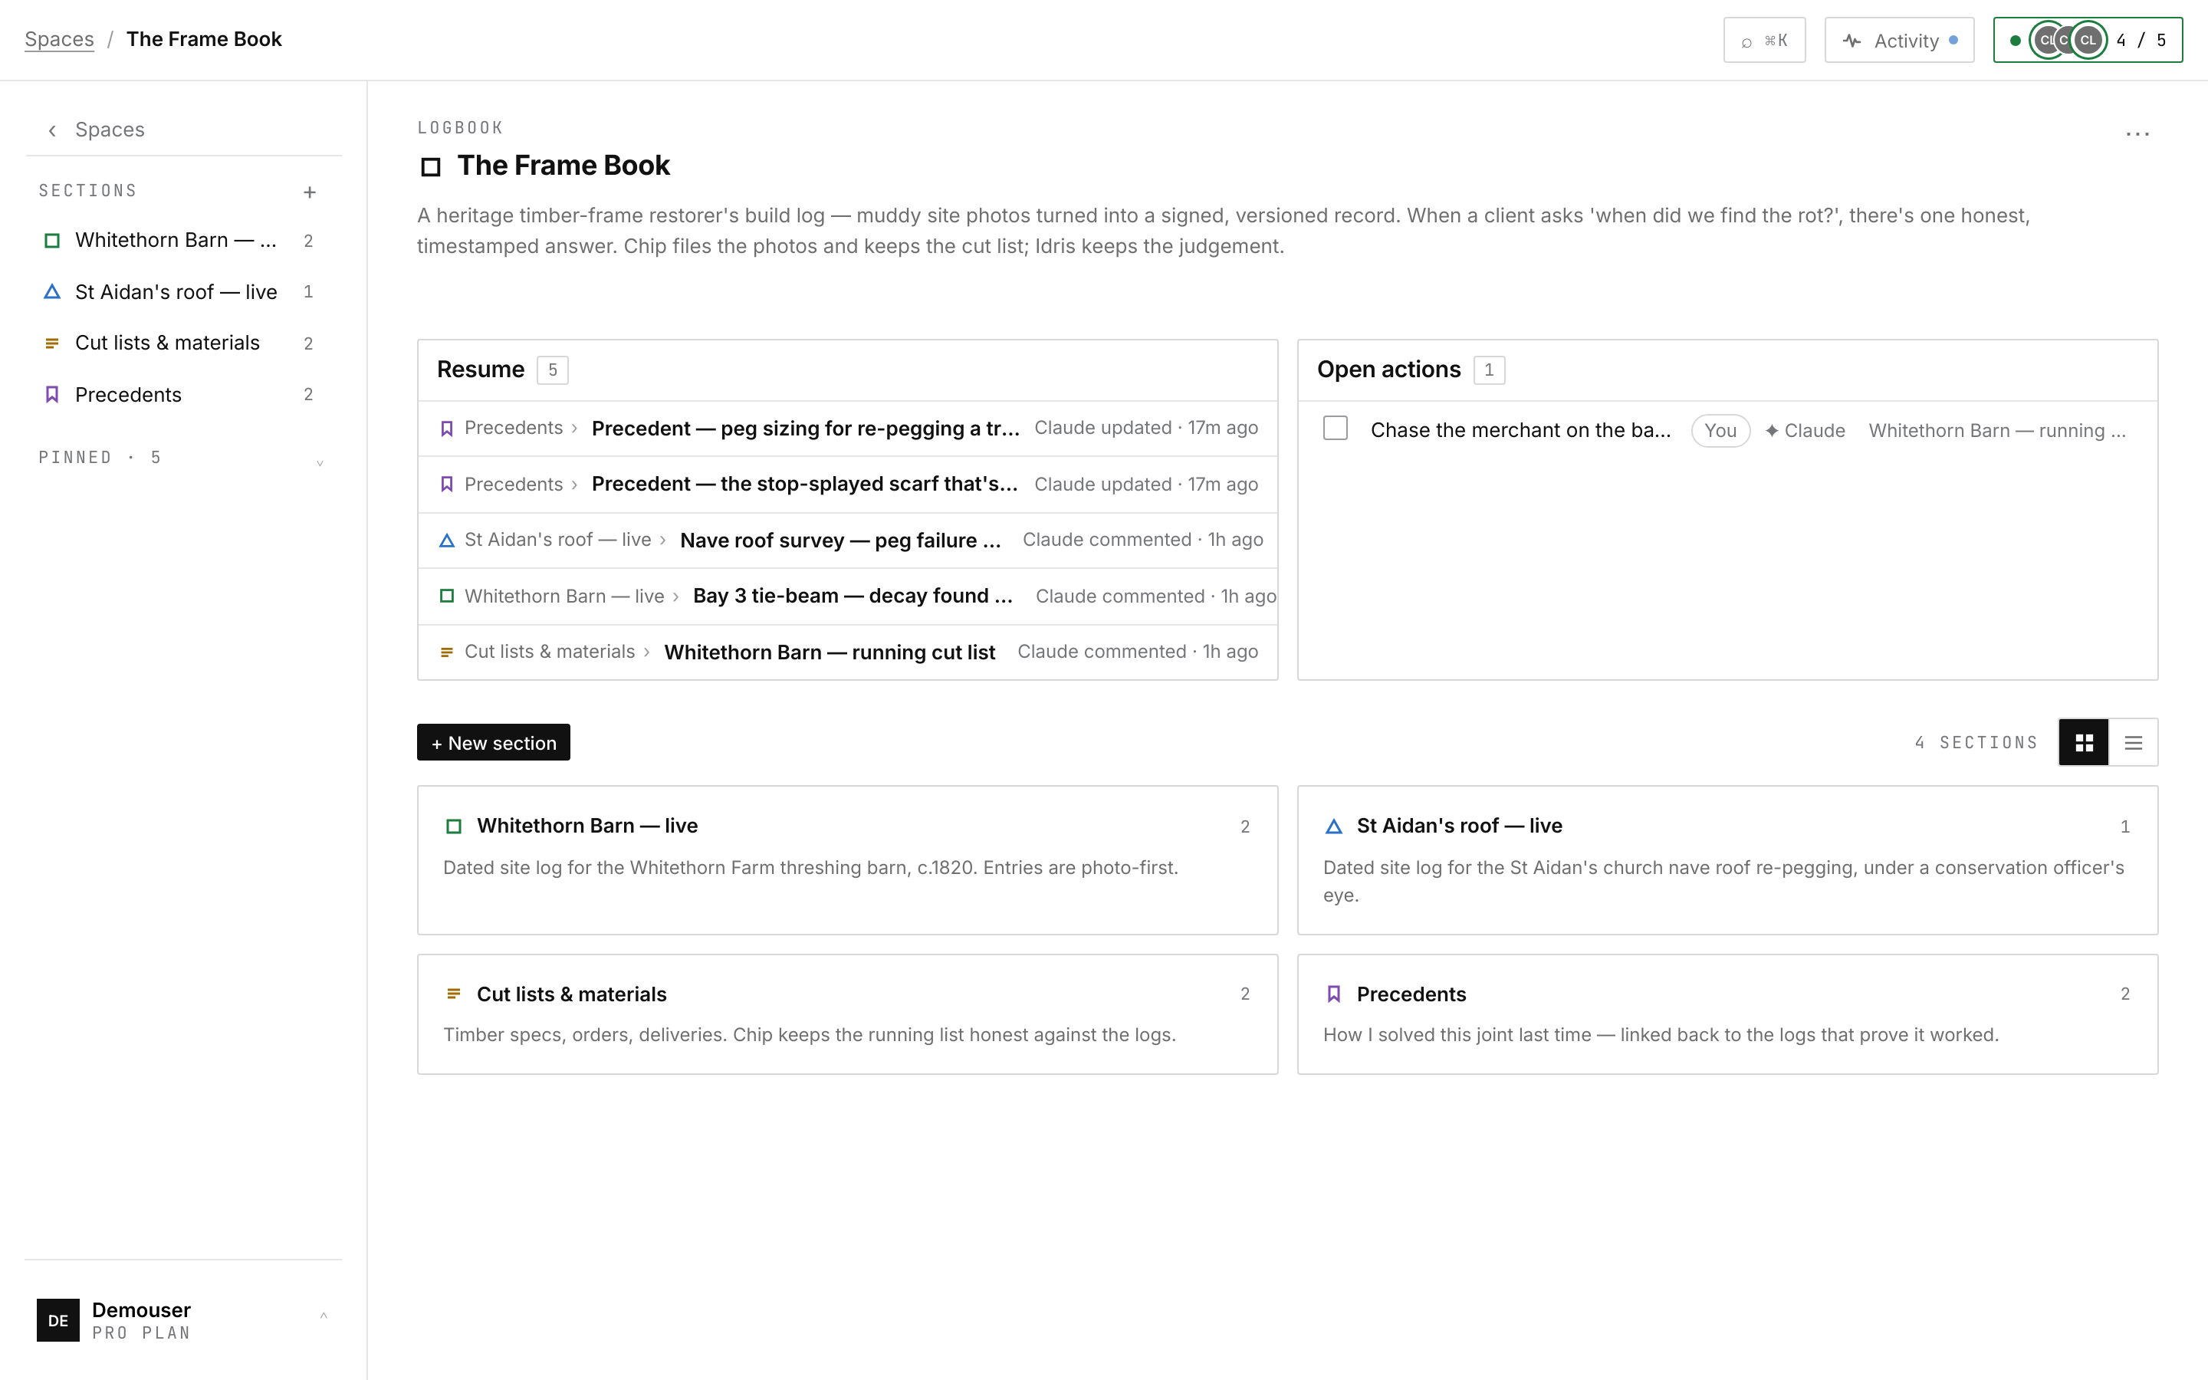Click the logbook square icon beside title
Viewport: 2208px width, 1380px height.
(431, 167)
